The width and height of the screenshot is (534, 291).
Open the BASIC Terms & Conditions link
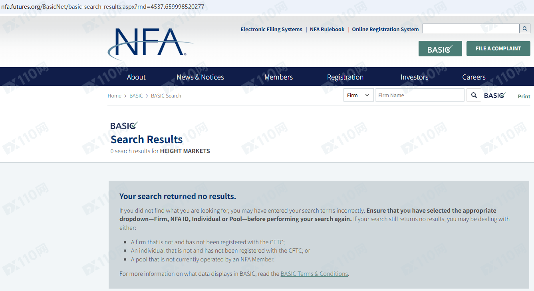point(314,274)
